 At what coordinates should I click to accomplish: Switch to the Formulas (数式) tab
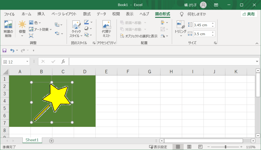pos(87,14)
